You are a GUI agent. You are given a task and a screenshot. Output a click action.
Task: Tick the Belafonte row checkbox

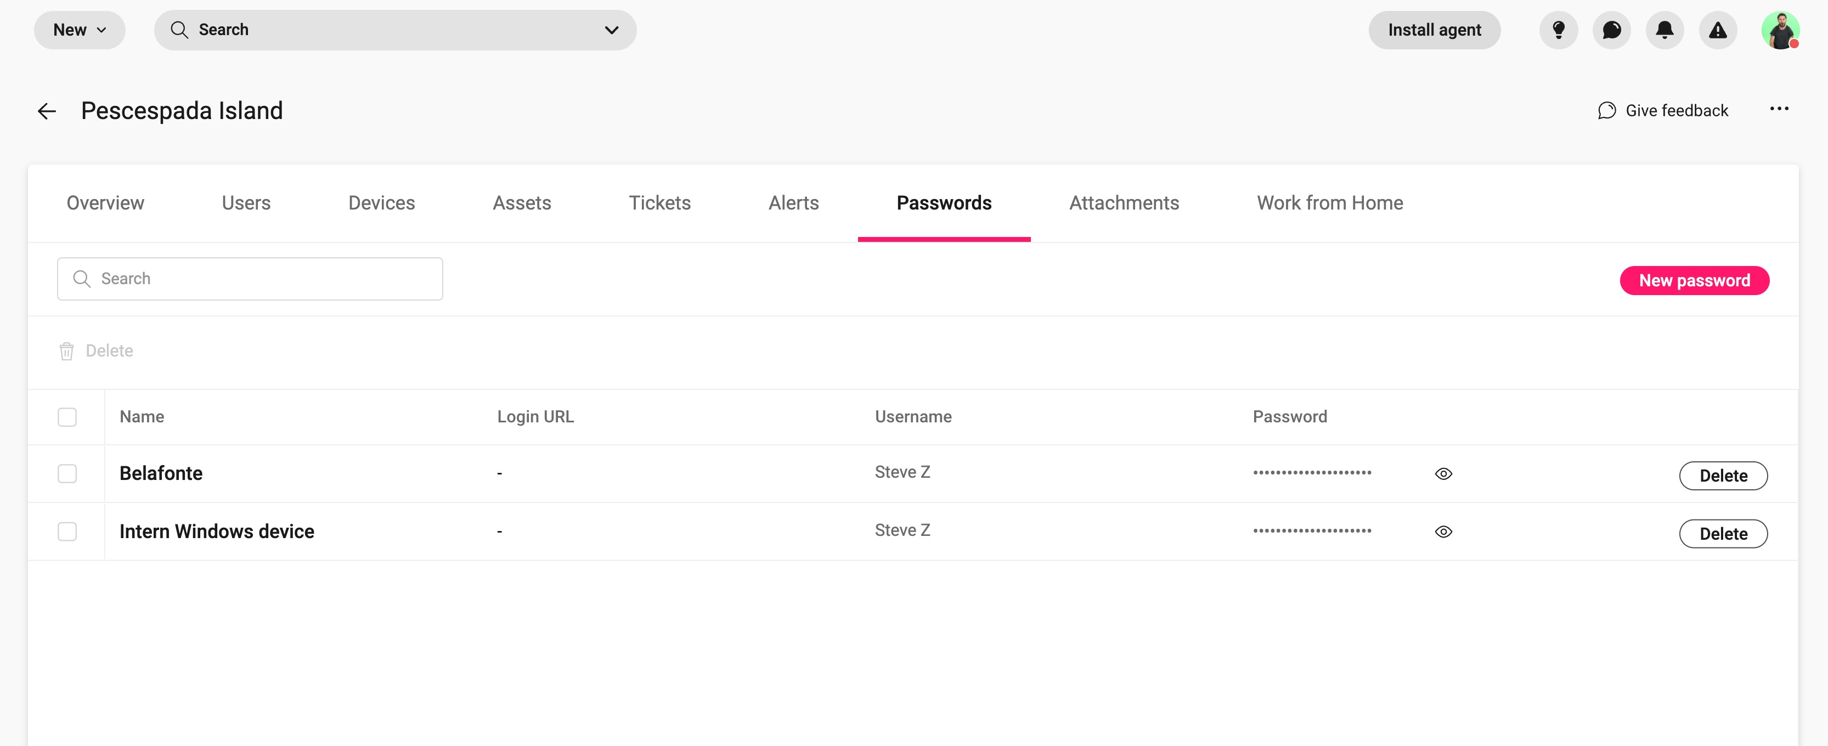tap(67, 473)
